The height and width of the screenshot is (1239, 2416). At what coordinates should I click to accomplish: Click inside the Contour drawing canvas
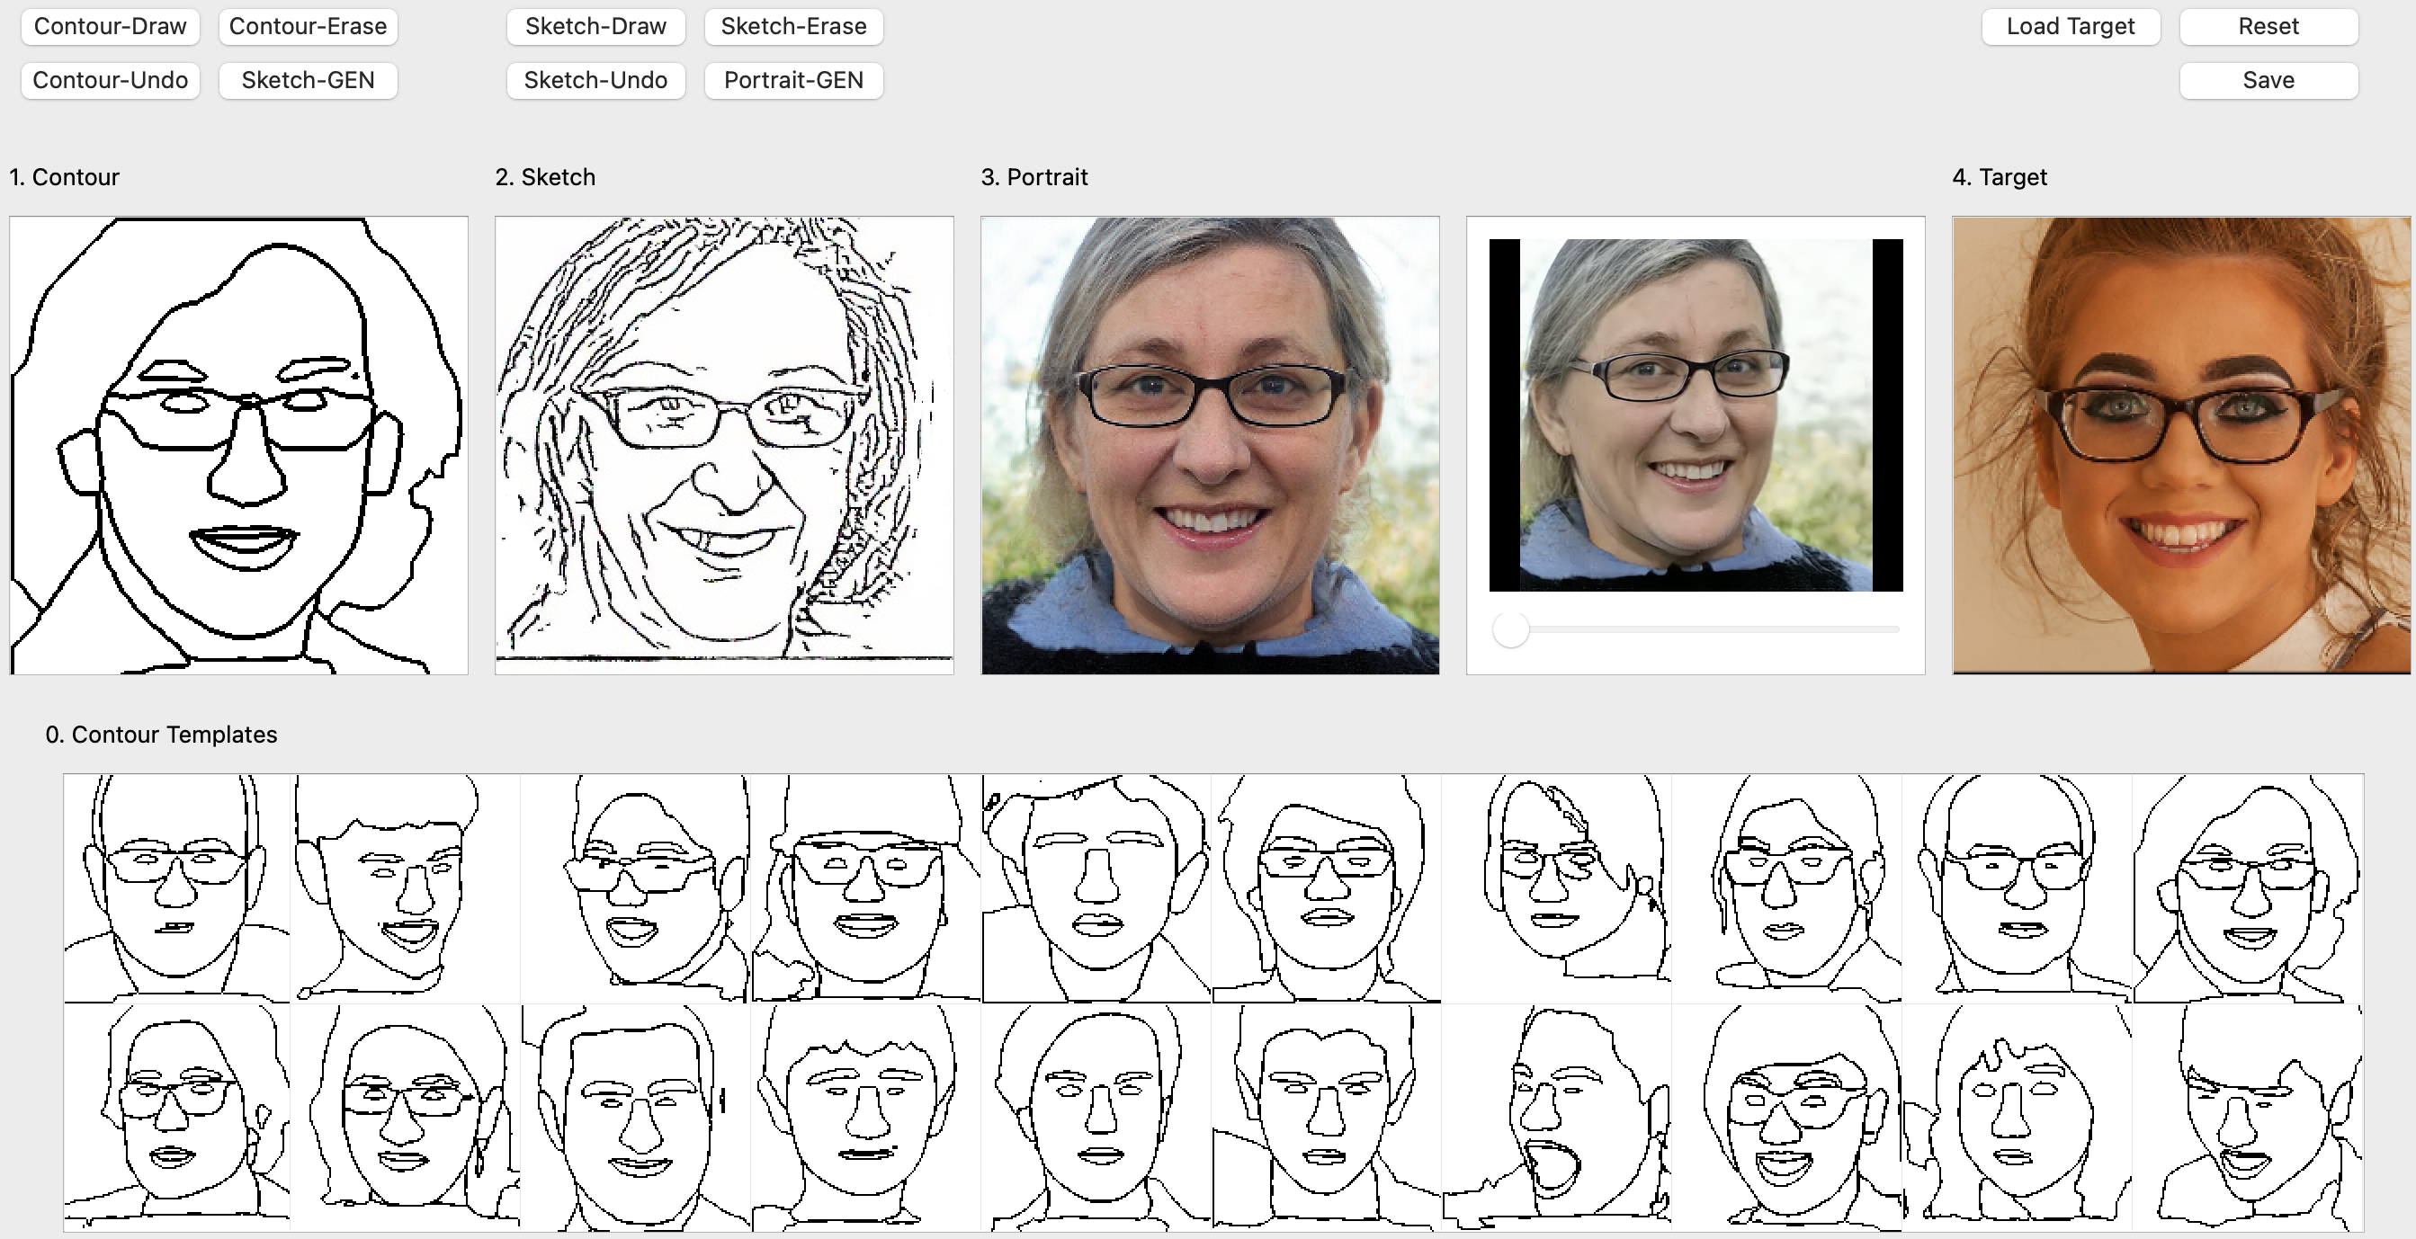[238, 445]
